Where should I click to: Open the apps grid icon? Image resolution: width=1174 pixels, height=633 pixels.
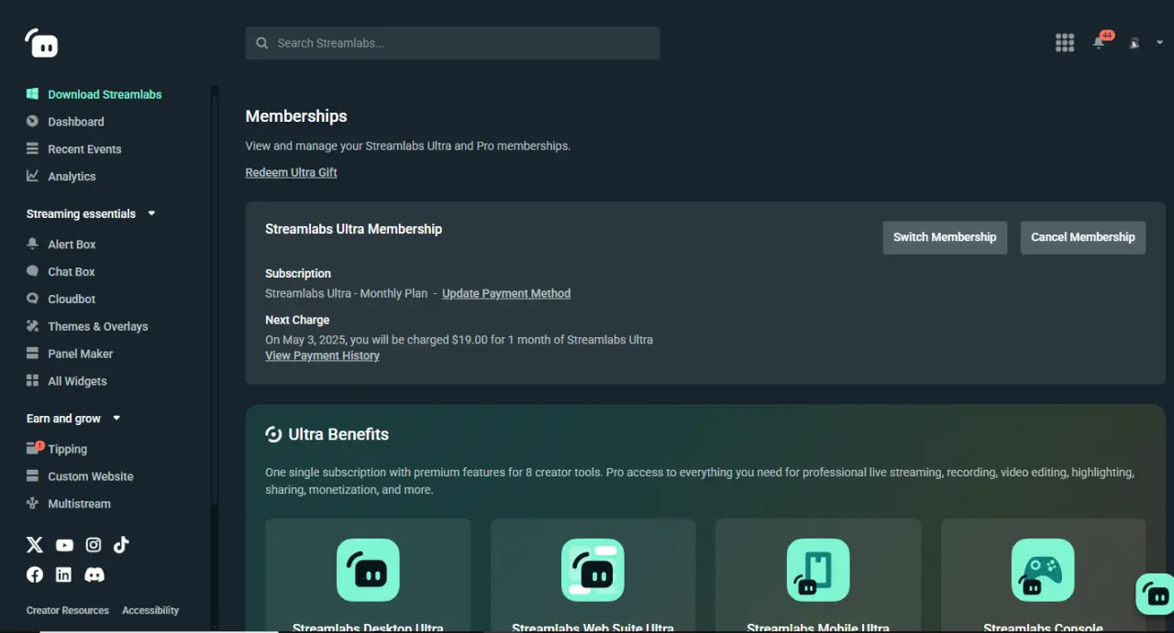[x=1064, y=42]
